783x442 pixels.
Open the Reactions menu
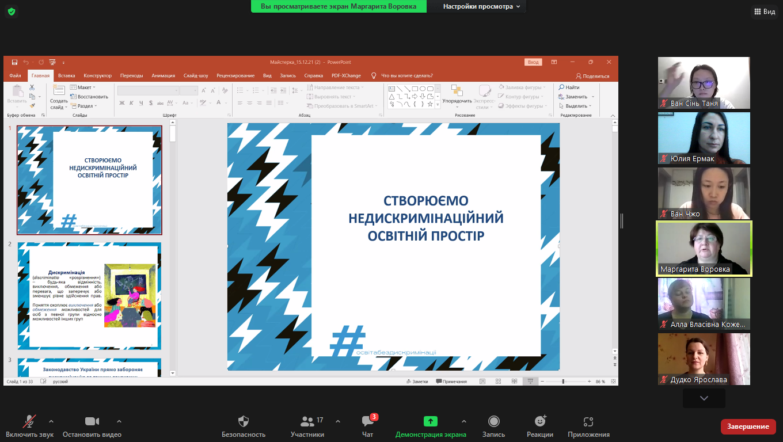coord(539,421)
